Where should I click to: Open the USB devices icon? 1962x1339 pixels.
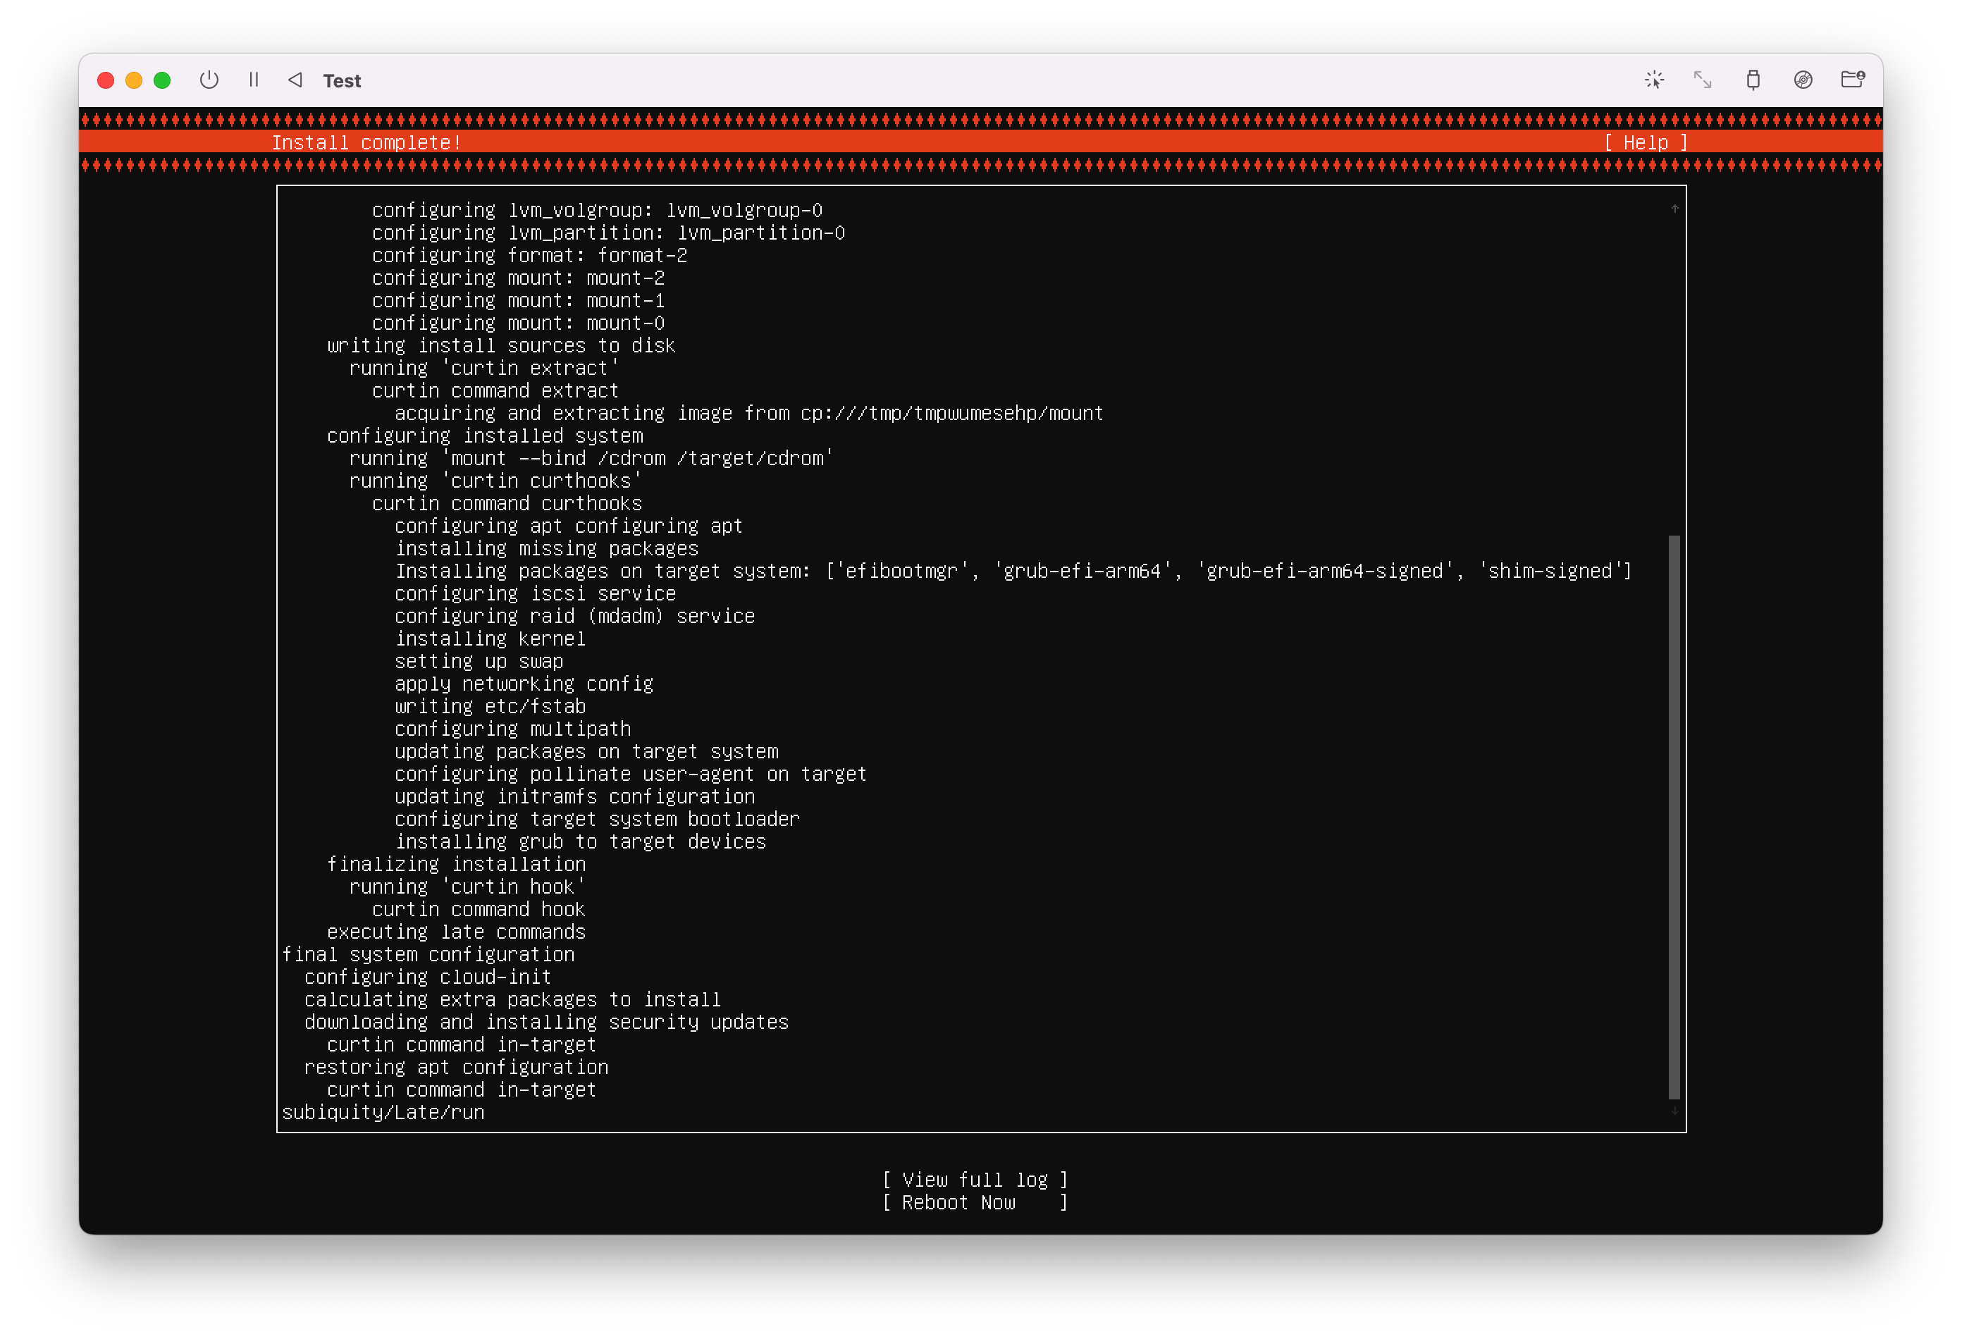coord(1753,80)
